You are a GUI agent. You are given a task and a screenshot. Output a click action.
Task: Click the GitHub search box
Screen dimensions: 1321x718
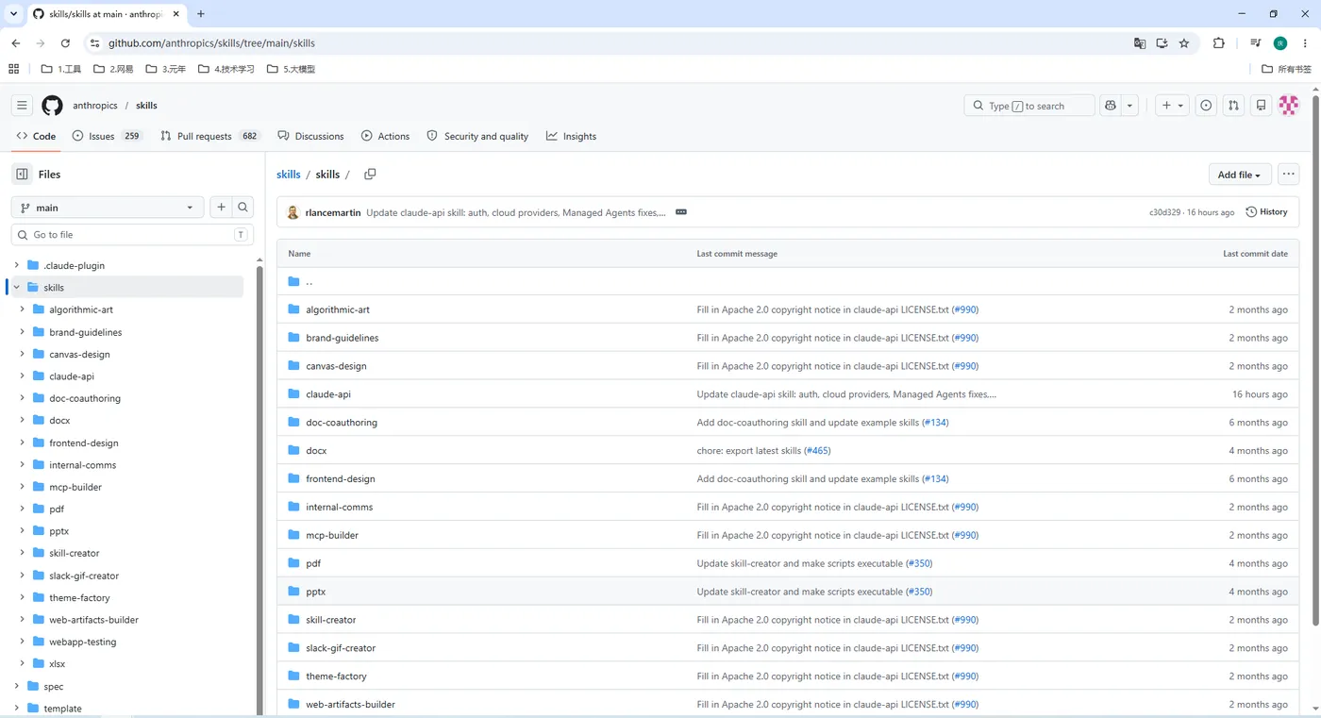click(1029, 106)
